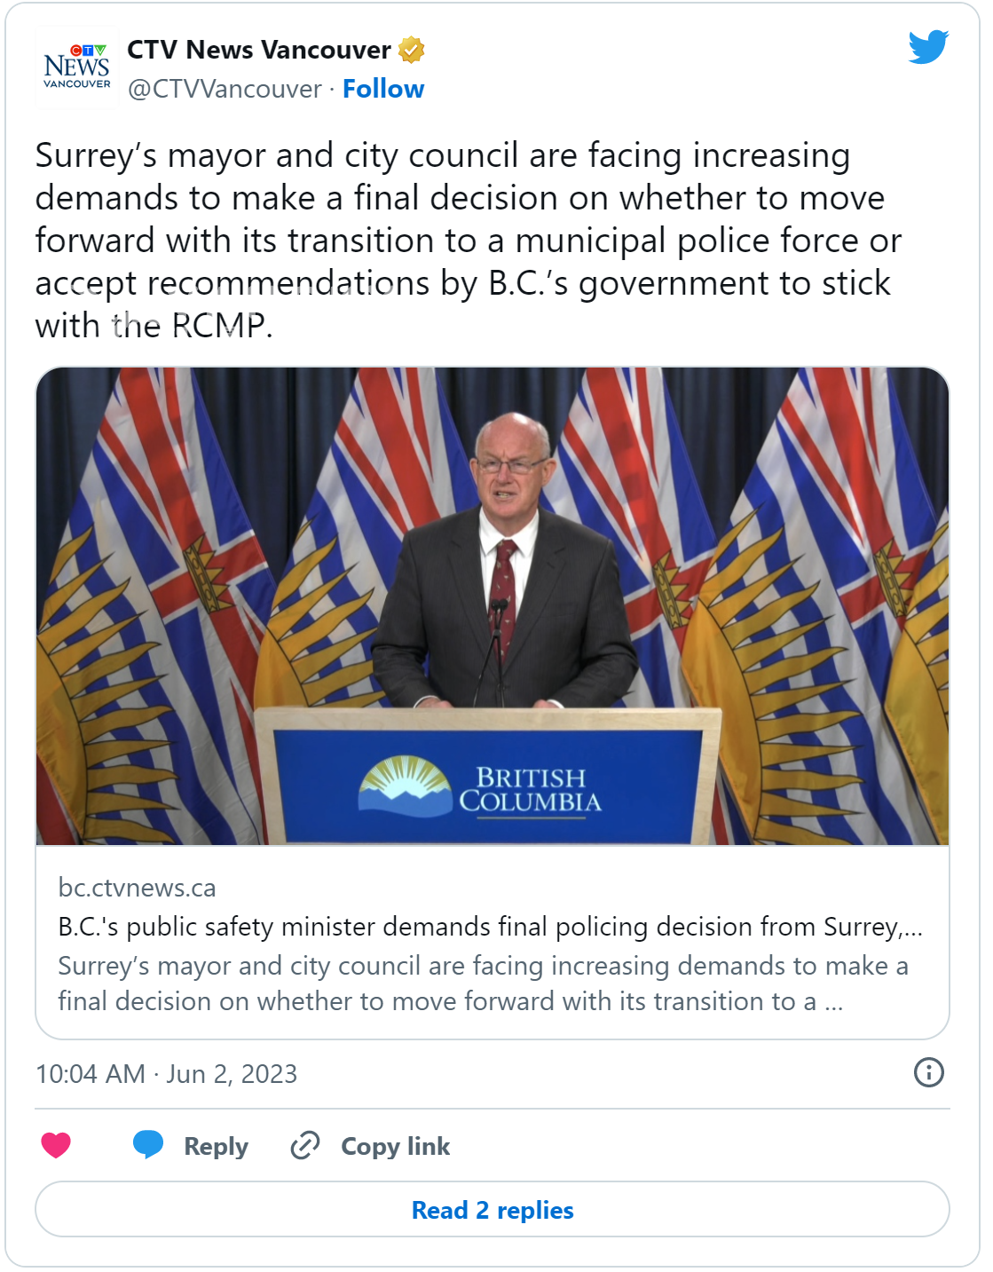Screen dimensions: 993x1272
Task: Open the article headline about public safety minister
Action: coord(491,927)
